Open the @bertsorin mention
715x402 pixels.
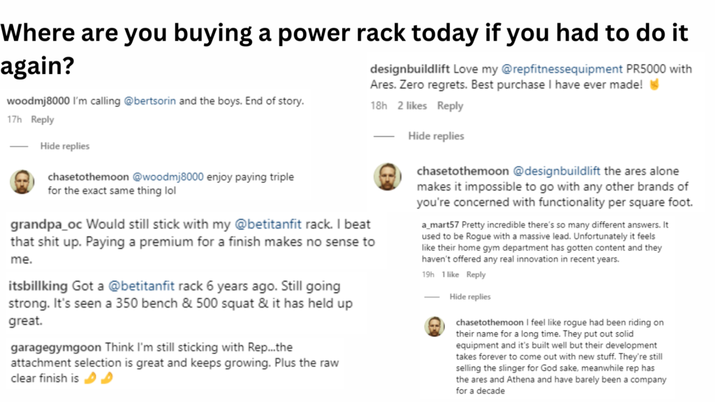tap(150, 101)
